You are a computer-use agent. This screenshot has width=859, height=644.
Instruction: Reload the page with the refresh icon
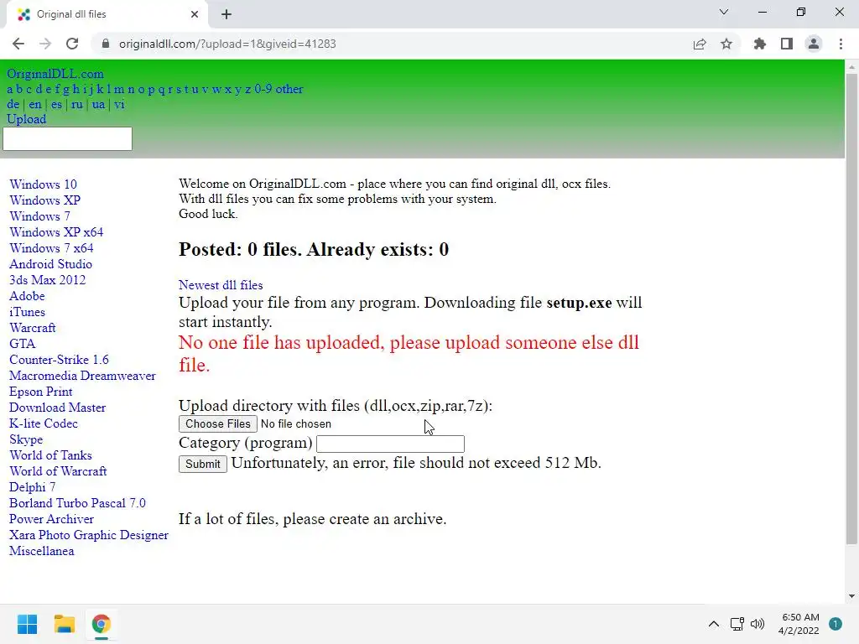coord(72,44)
